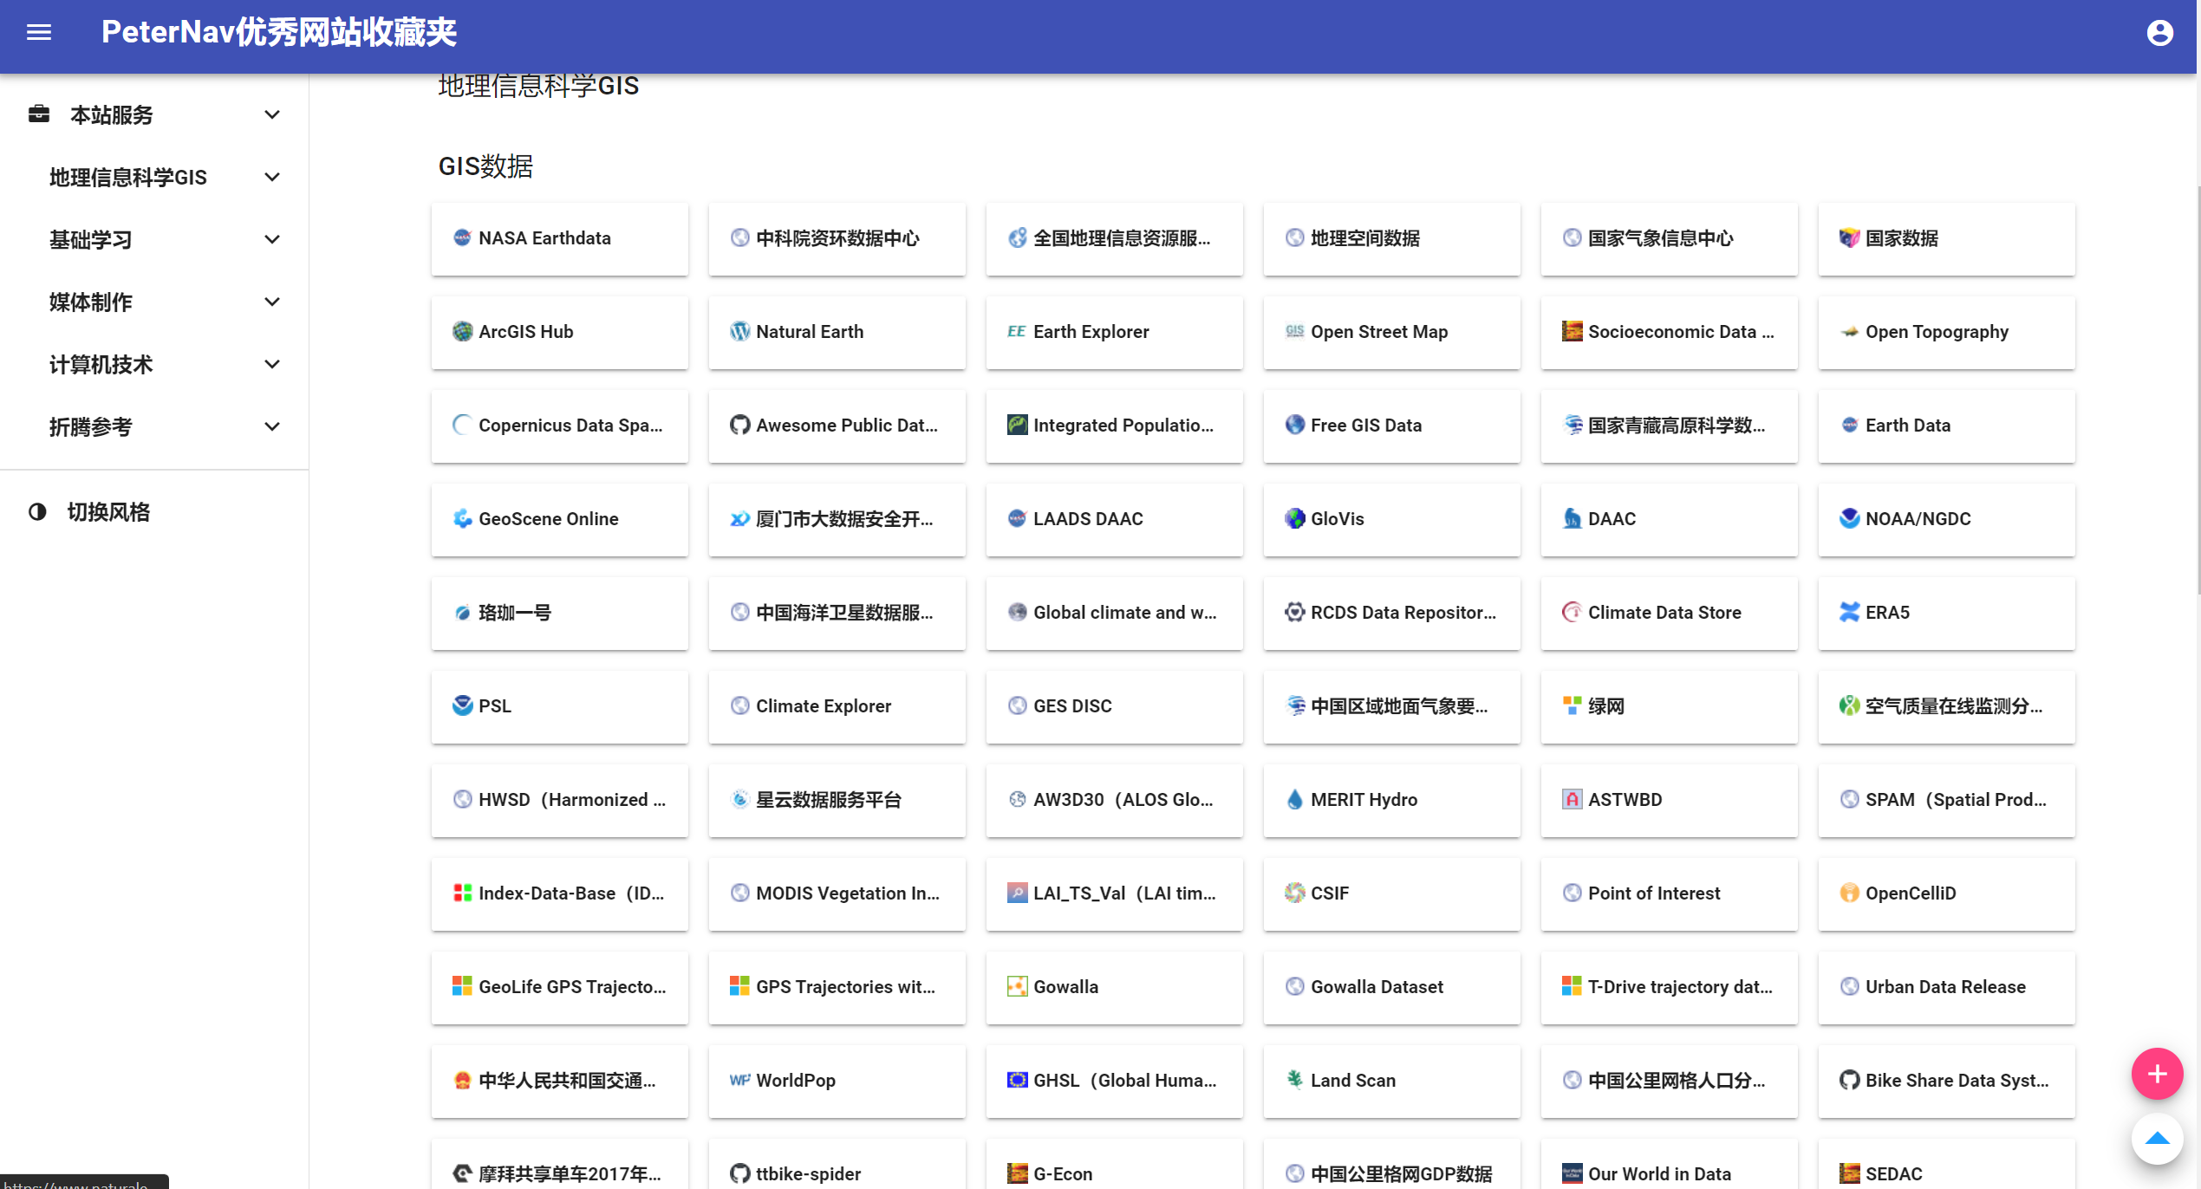Expand the 基础学习 chevron
Image resolution: width=2201 pixels, height=1189 pixels.
coord(272,239)
